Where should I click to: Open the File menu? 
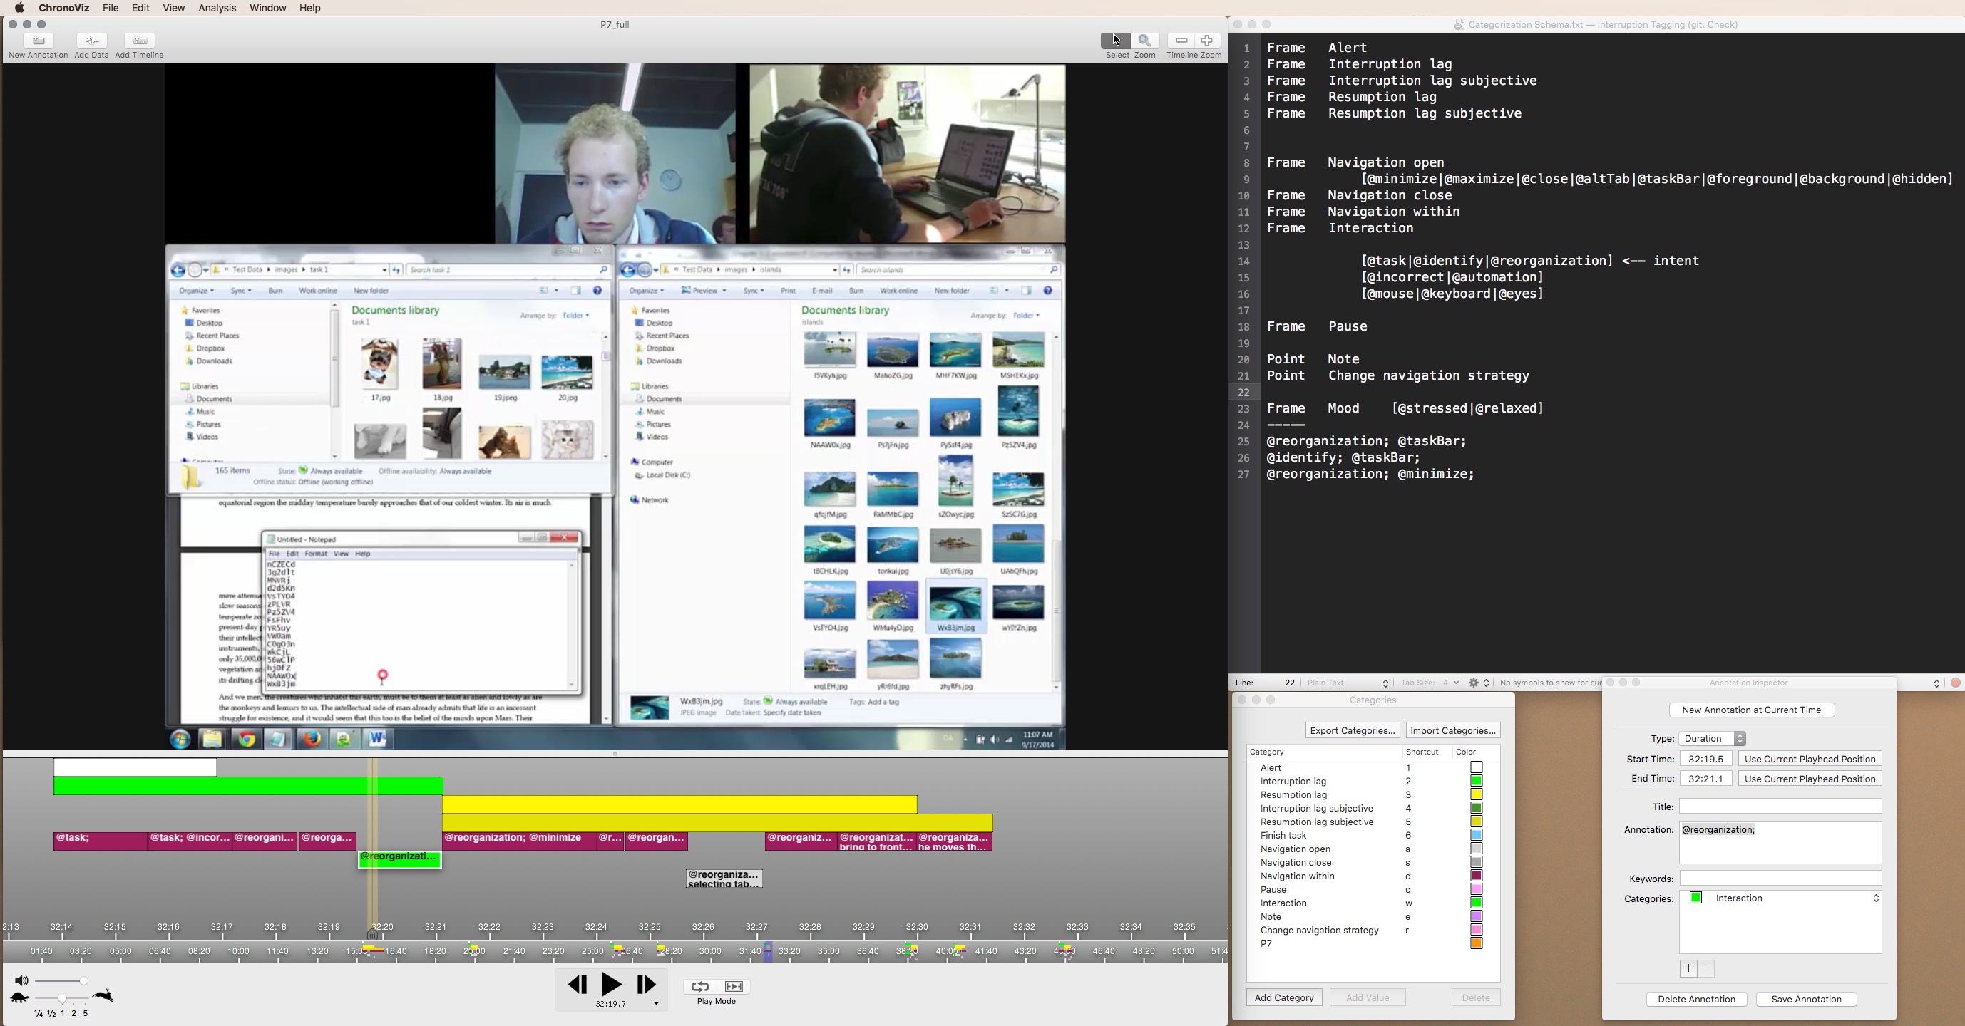point(111,8)
